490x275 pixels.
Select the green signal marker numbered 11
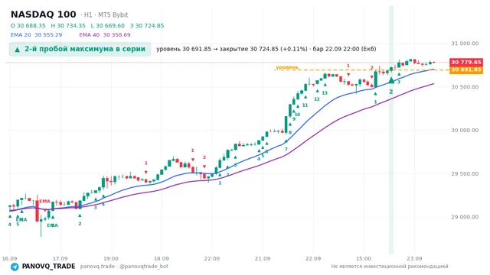click(x=305, y=105)
